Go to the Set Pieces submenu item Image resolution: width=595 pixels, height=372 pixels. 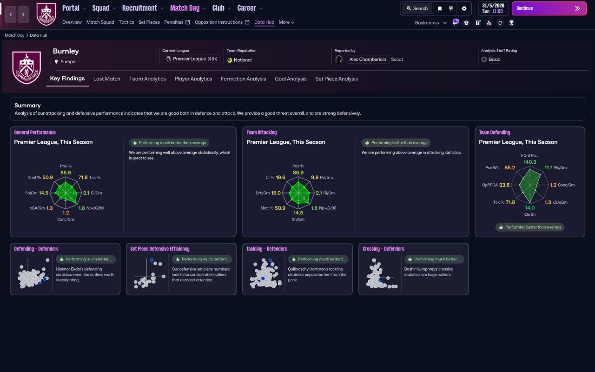point(149,22)
